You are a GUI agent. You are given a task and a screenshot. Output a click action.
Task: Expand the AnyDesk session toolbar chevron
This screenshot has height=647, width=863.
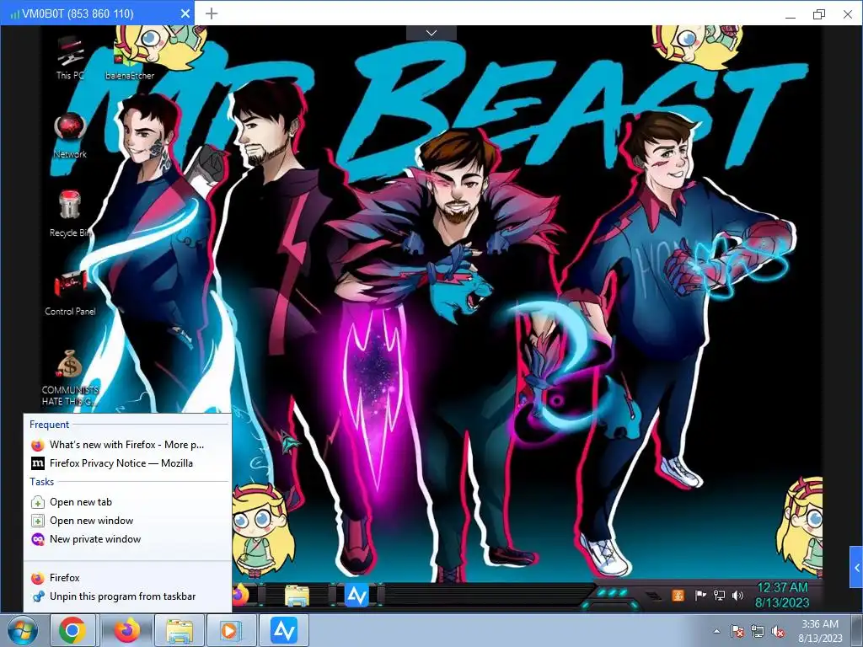[431, 33]
